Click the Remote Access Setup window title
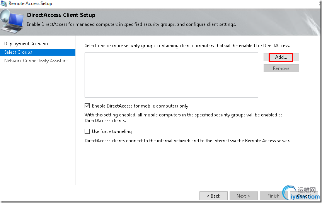 [30, 3]
